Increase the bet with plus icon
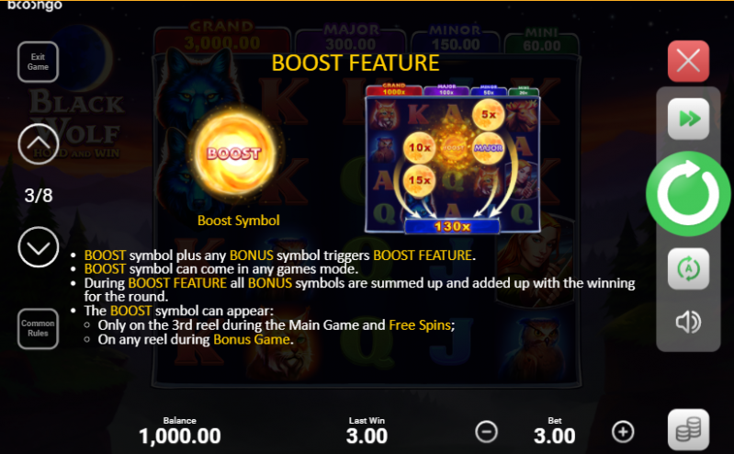 coord(623,432)
